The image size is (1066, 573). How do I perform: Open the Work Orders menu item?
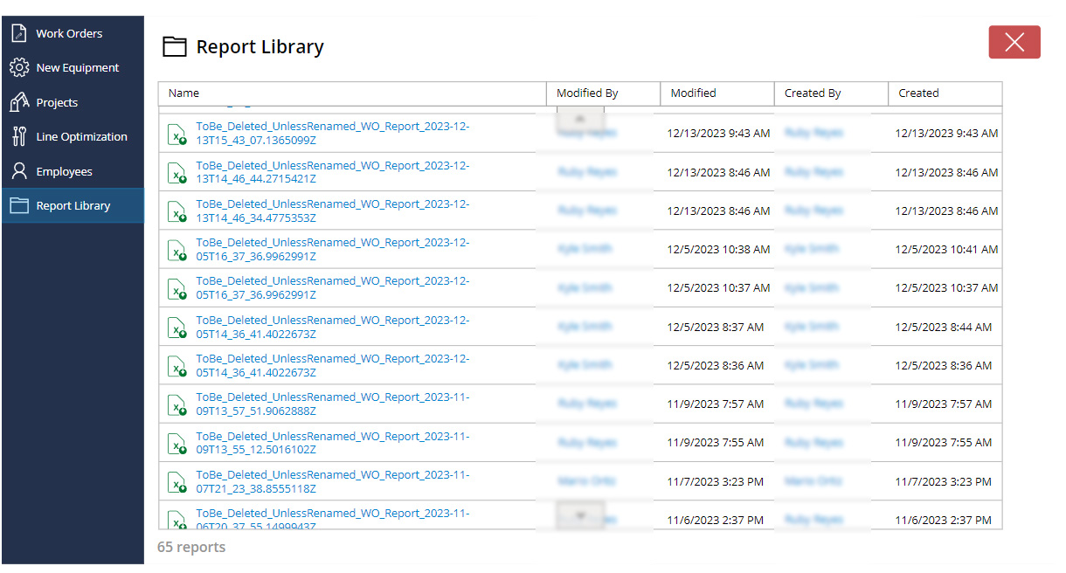coord(69,33)
